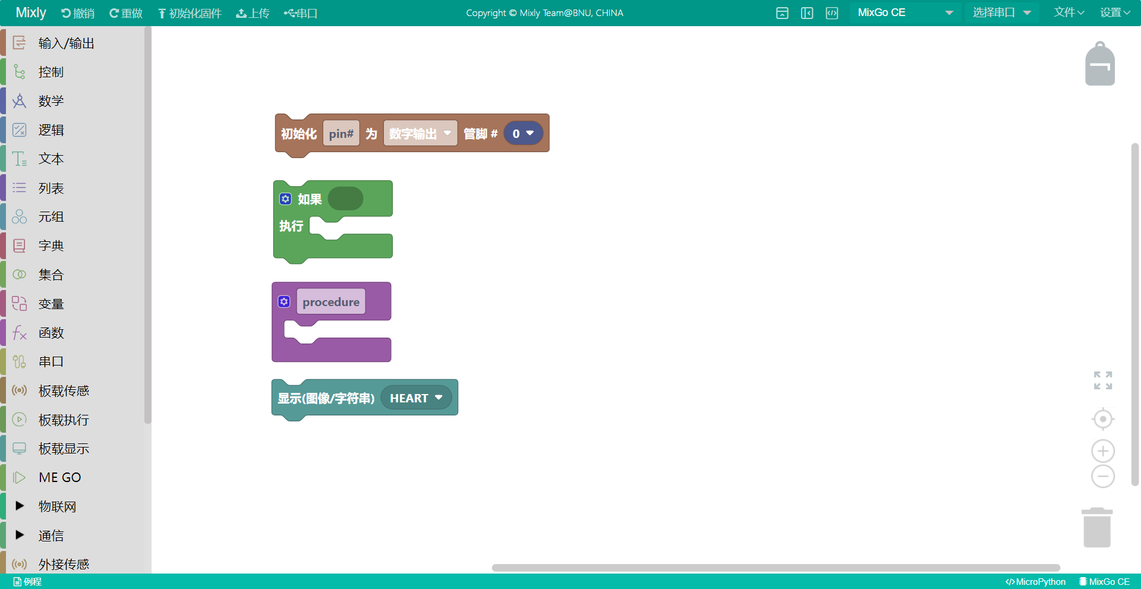
Task: Open gear settings on procedure block
Action: pos(284,301)
